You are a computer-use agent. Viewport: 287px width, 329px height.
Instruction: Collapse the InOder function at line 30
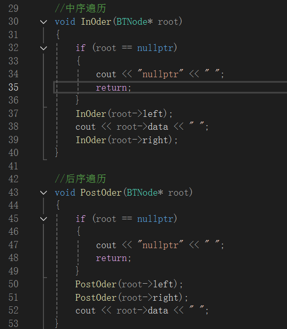tap(43, 22)
